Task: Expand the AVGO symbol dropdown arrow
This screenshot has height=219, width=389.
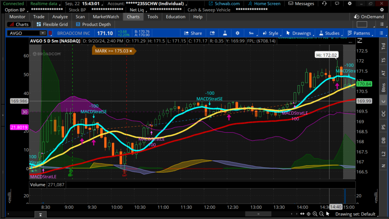Action: click(x=43, y=33)
